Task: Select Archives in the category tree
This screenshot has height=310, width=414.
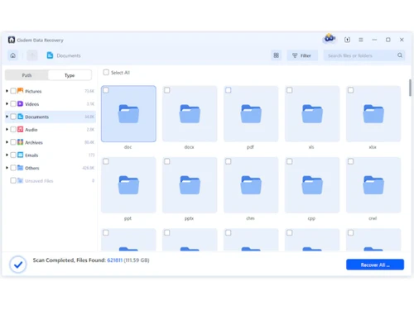Action: 51,142
